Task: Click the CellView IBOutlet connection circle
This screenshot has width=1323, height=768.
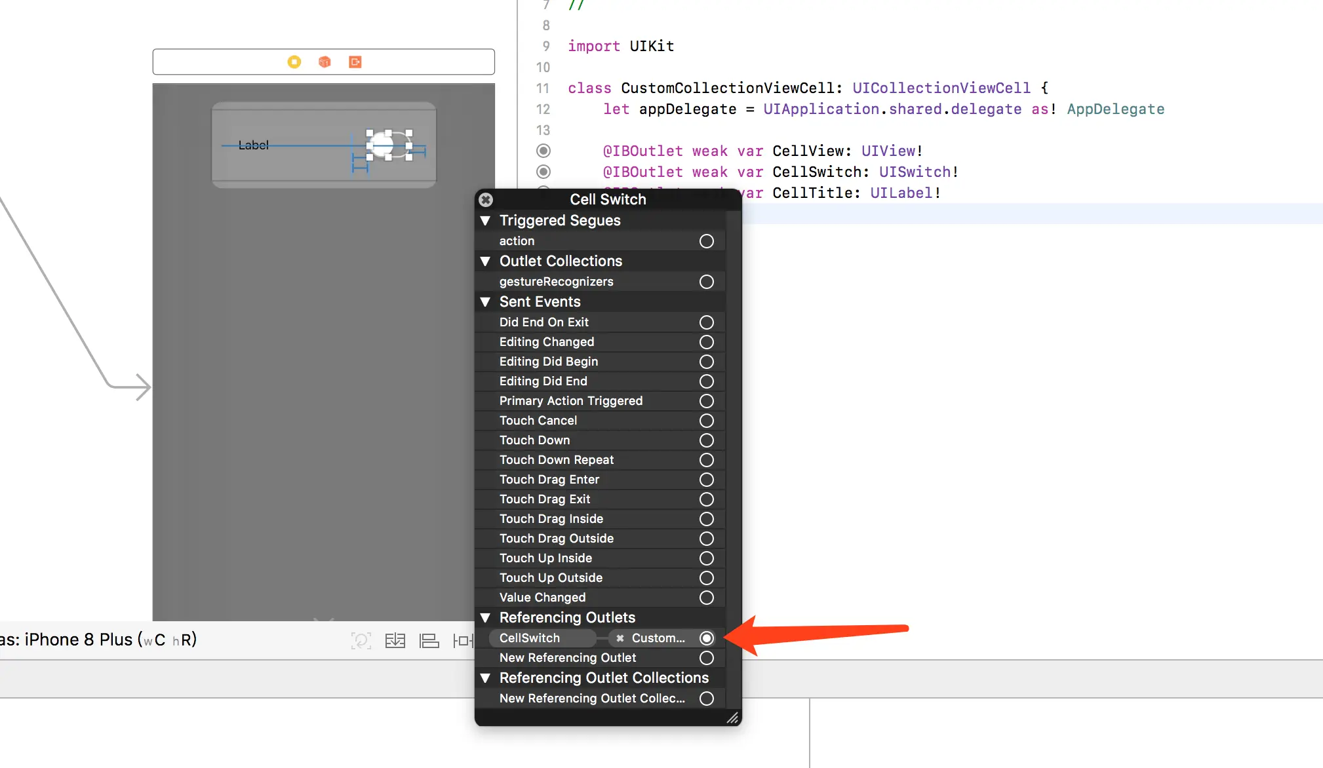Action: tap(543, 151)
